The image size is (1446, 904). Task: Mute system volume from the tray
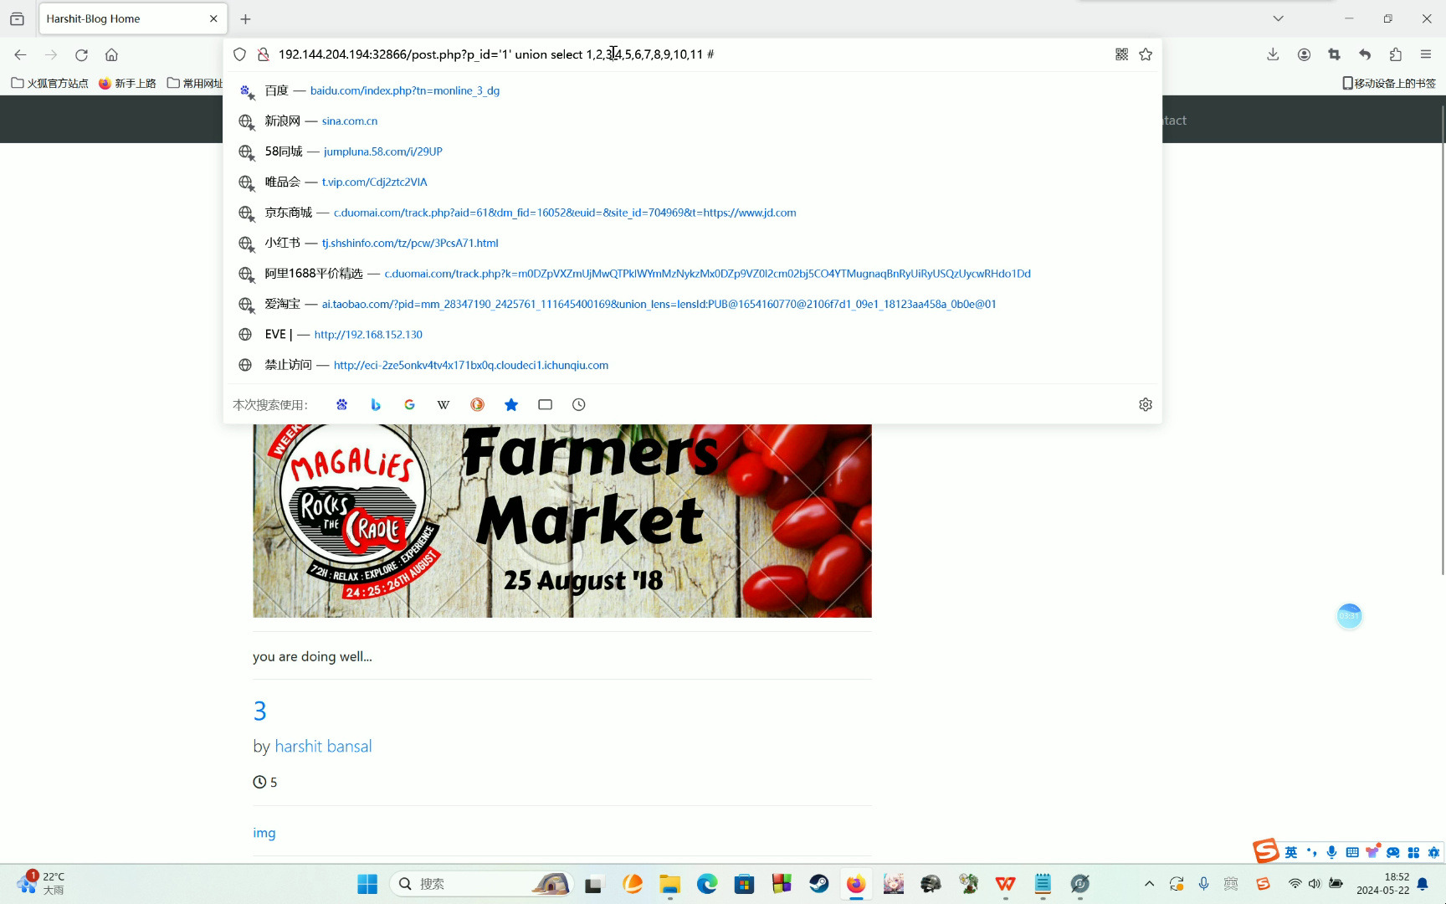coord(1315,883)
